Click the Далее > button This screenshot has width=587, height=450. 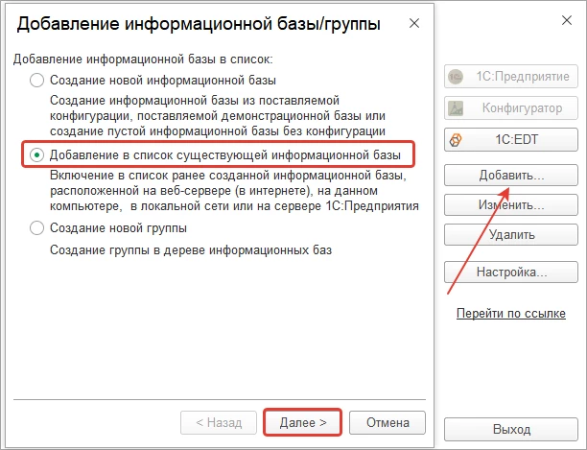coord(303,423)
